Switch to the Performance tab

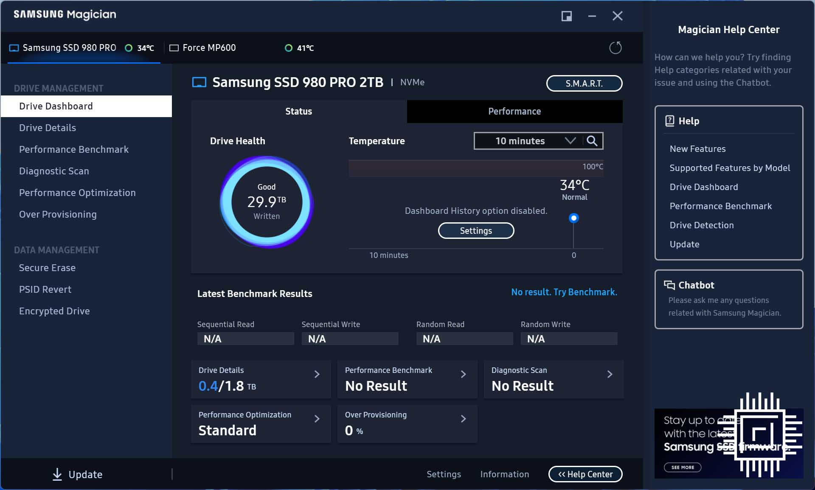(x=514, y=111)
